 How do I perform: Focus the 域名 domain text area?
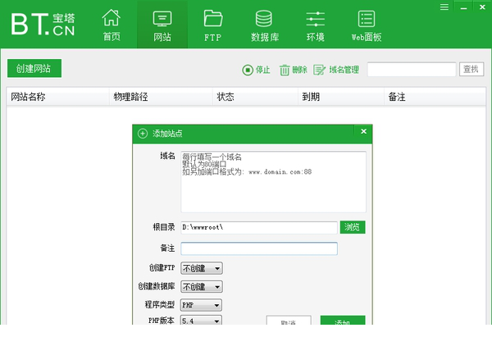click(273, 182)
